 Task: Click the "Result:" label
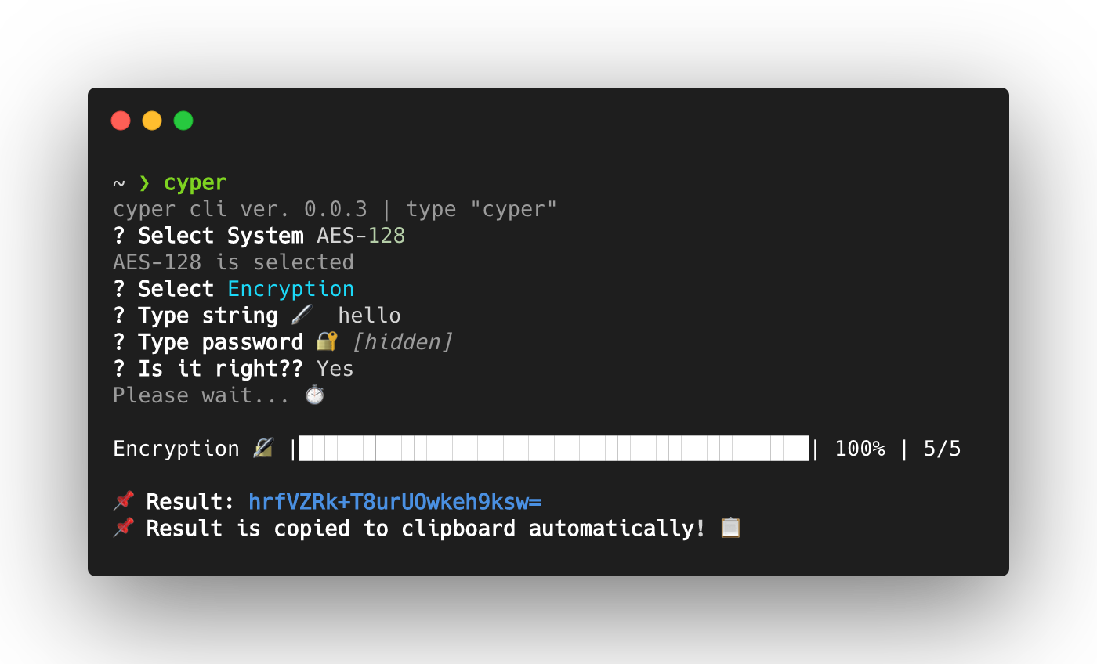190,501
